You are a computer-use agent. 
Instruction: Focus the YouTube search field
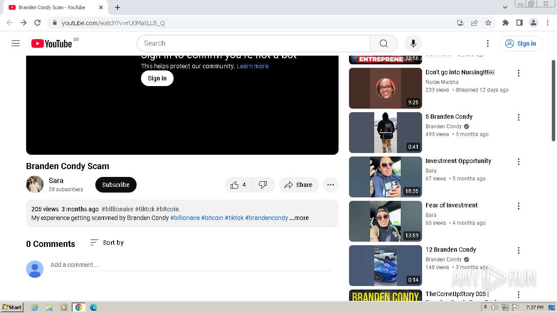[253, 43]
